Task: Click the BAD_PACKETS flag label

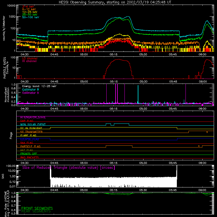Action: tap(30, 157)
